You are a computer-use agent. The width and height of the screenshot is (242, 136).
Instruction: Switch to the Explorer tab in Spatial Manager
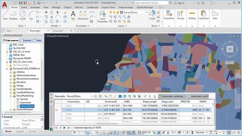26,40
